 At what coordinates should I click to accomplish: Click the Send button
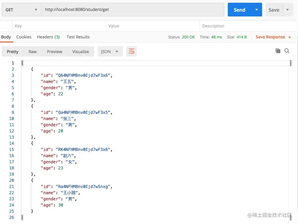coord(240,9)
